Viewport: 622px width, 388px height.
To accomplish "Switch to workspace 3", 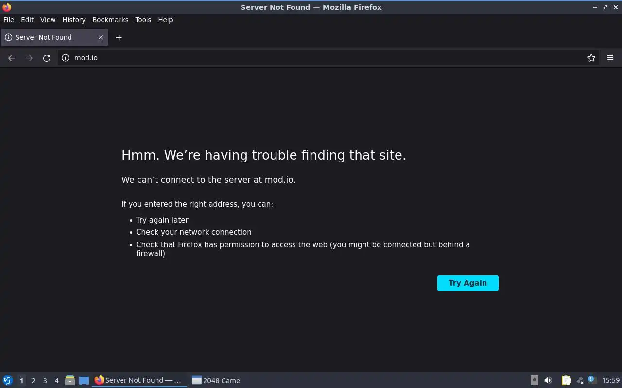I will point(45,381).
